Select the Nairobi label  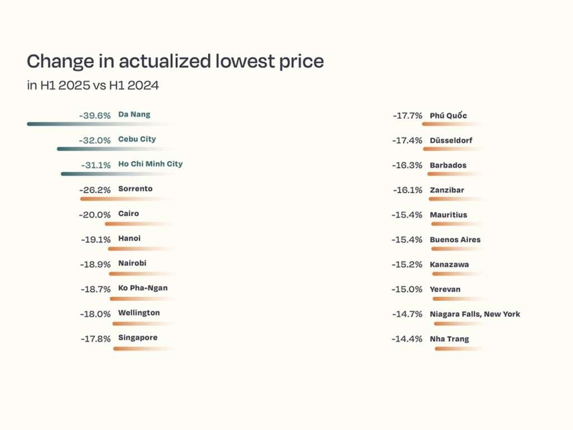click(132, 263)
